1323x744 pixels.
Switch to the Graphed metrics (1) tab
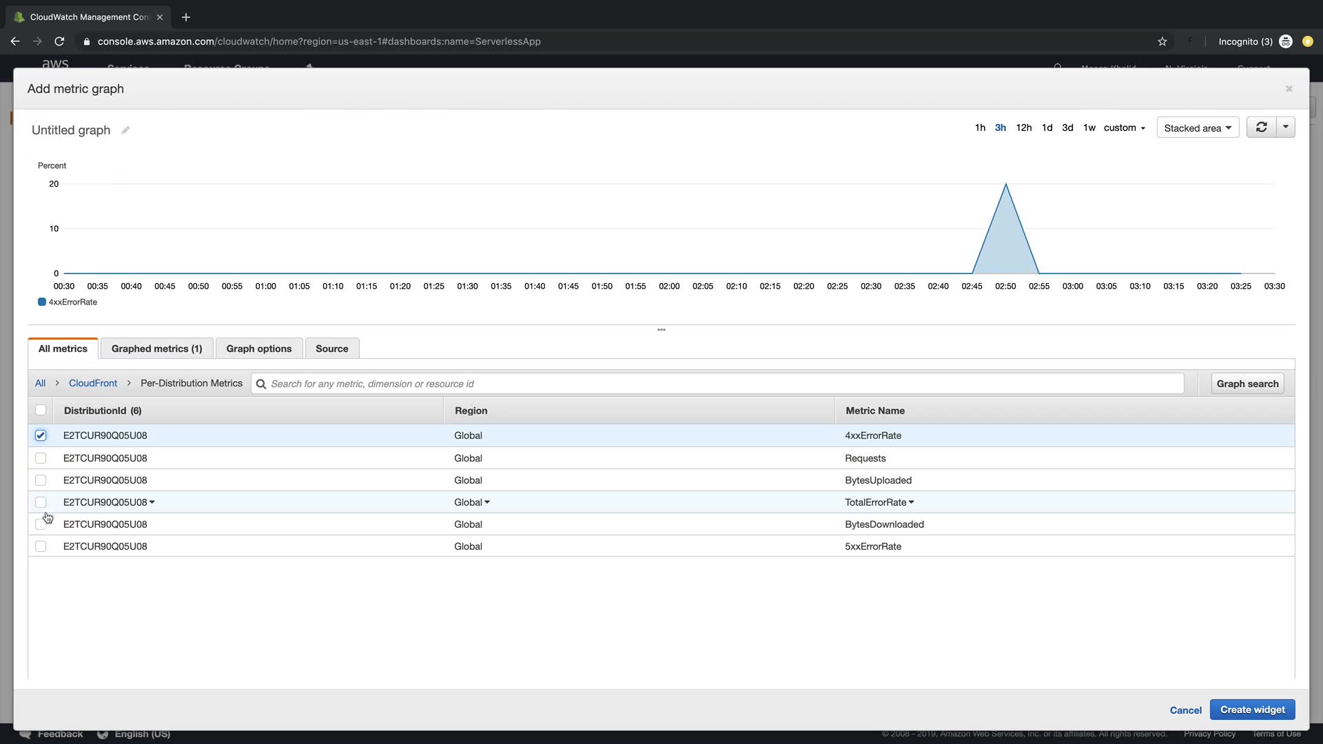tap(156, 349)
